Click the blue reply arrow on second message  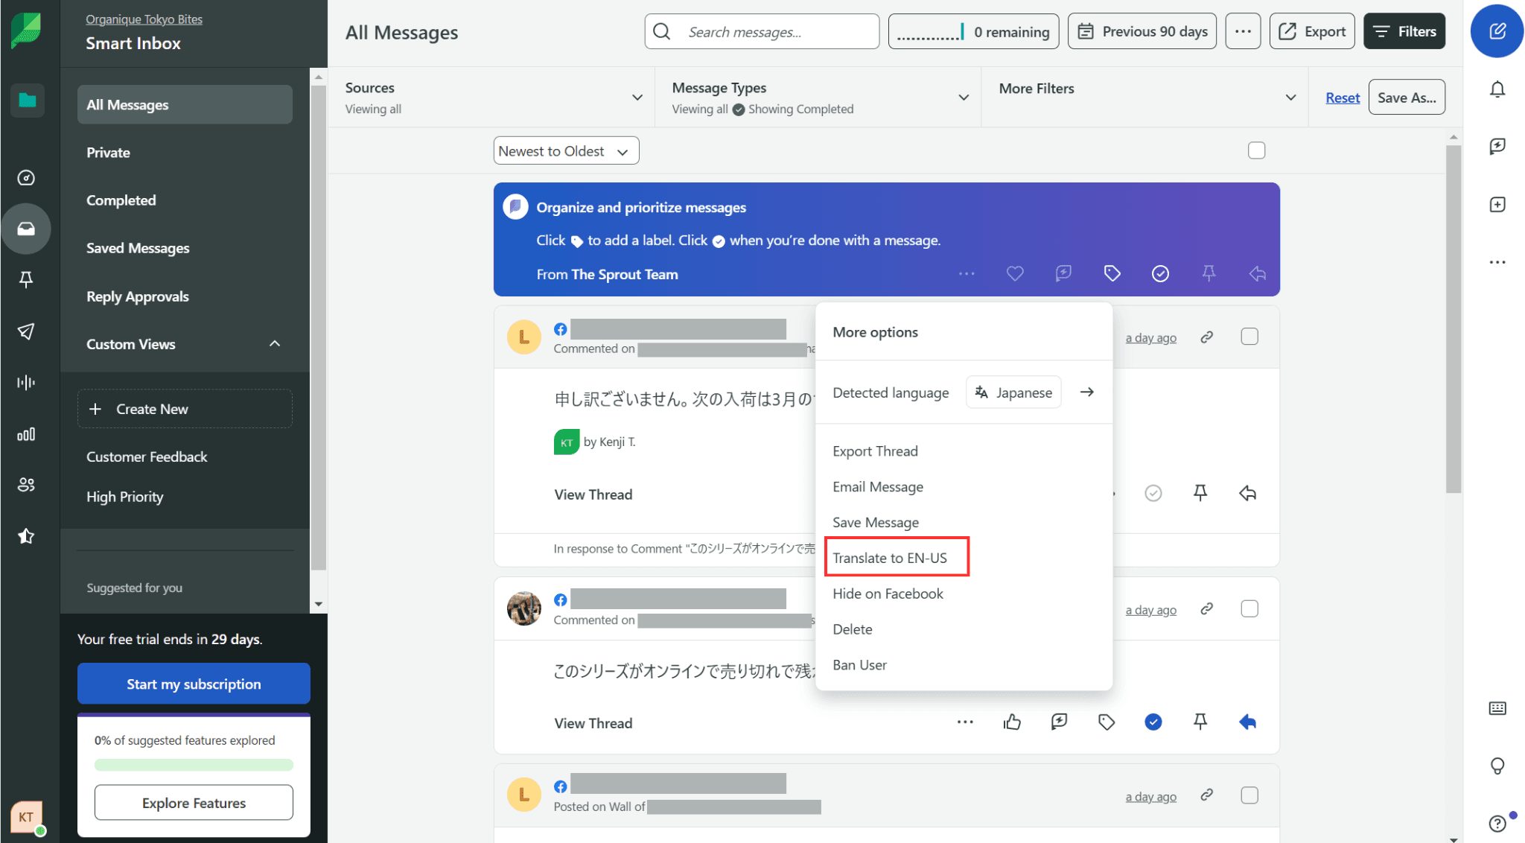pyautogui.click(x=1247, y=722)
